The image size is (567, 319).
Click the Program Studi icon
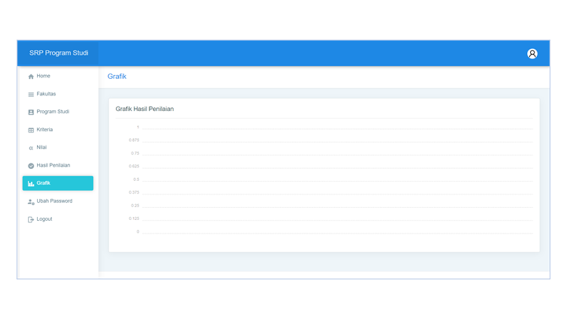31,112
